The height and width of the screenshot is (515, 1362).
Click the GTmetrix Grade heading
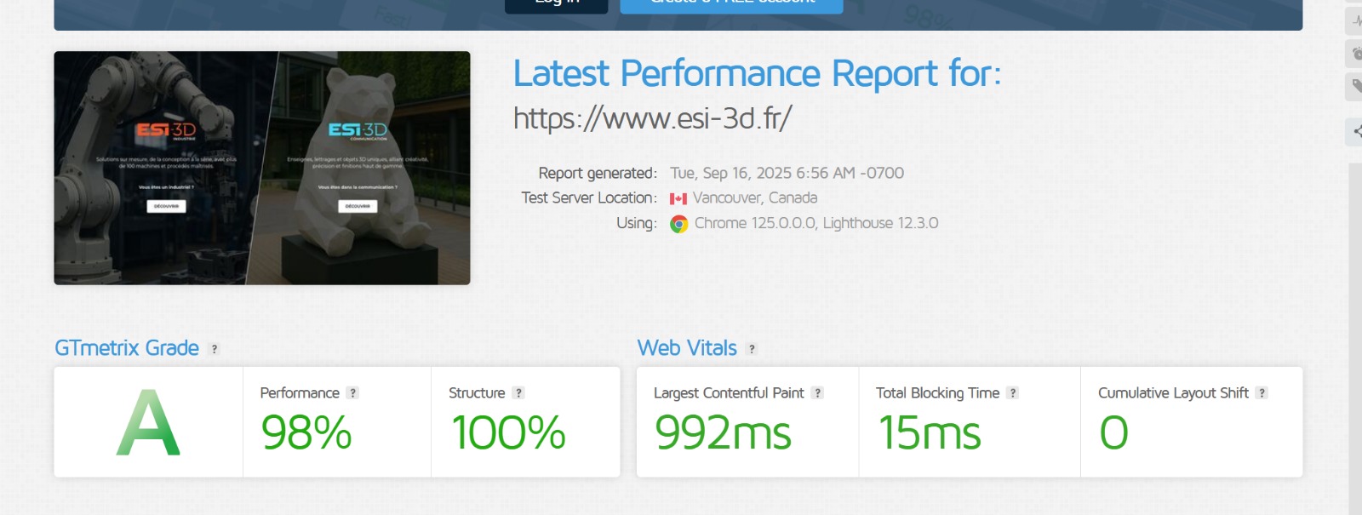click(x=127, y=348)
